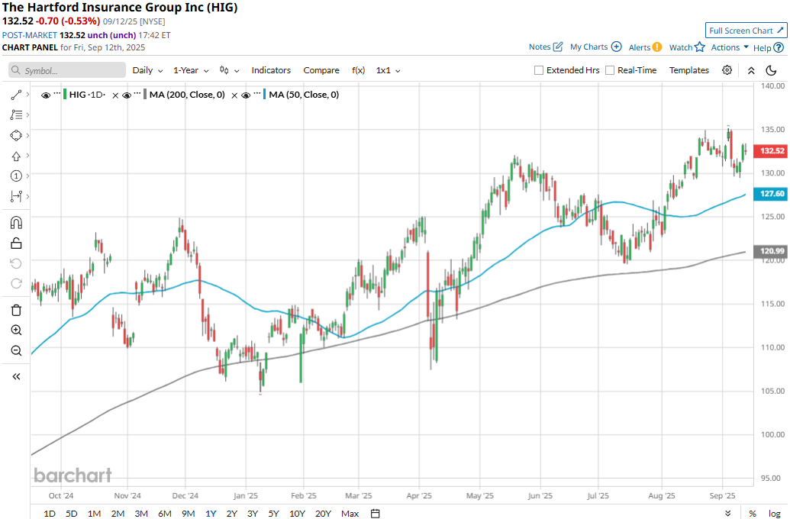Open the candlestick chart type dropdown

coord(229,70)
